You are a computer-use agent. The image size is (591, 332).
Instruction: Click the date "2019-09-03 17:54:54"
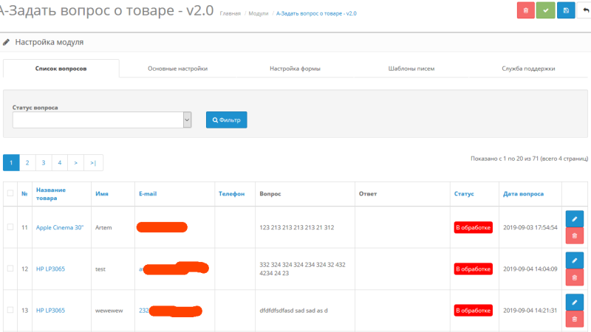(x=530, y=227)
